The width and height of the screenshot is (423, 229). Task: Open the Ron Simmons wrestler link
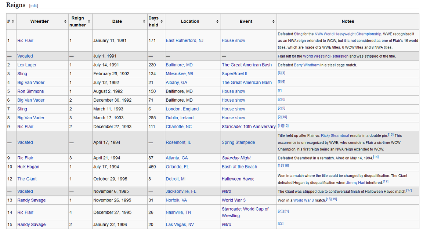tap(30, 91)
